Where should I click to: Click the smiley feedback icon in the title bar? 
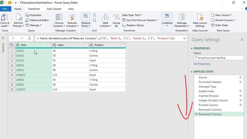(10, 3)
